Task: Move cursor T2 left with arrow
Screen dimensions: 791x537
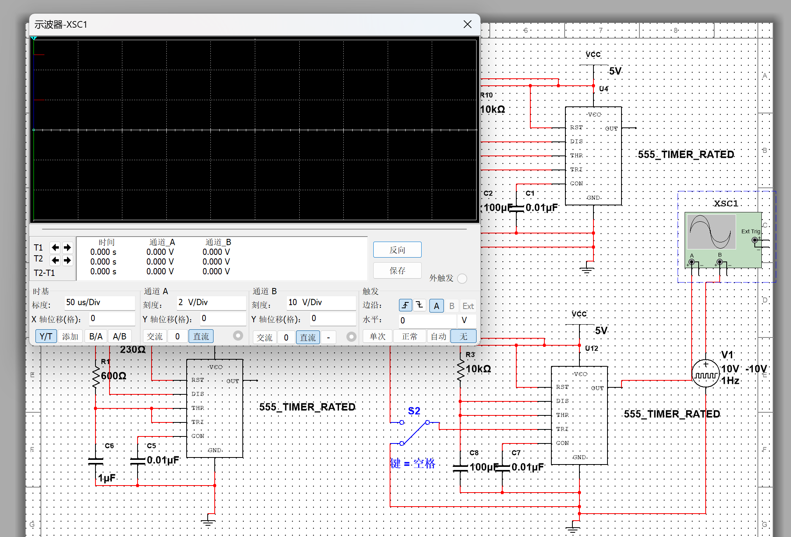Action: coord(55,260)
